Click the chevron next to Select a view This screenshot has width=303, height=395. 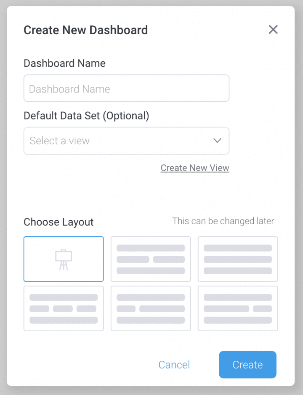[218, 141]
